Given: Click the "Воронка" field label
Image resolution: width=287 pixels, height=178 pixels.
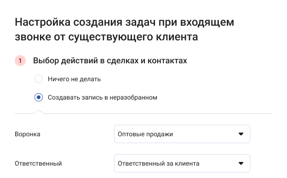Looking at the screenshot, I should 28,134.
